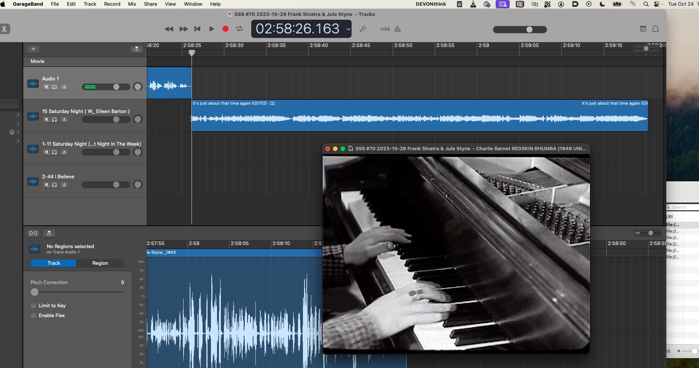Select the 'it's just about that time again EDITED' region
The image size is (699, 368).
[x=419, y=116]
